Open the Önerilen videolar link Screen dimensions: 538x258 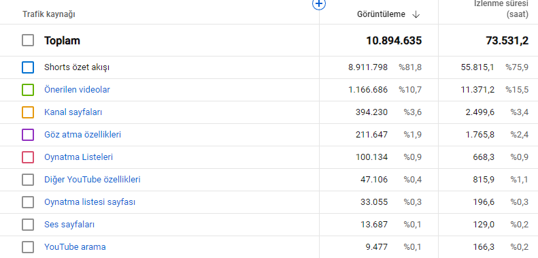click(x=78, y=90)
